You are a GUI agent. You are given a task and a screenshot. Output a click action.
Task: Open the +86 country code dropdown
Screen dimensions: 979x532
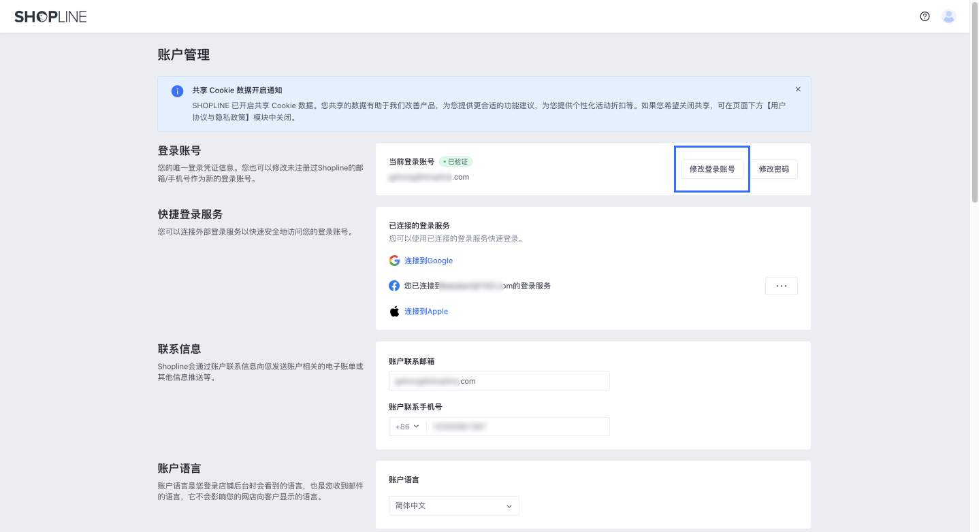(407, 427)
